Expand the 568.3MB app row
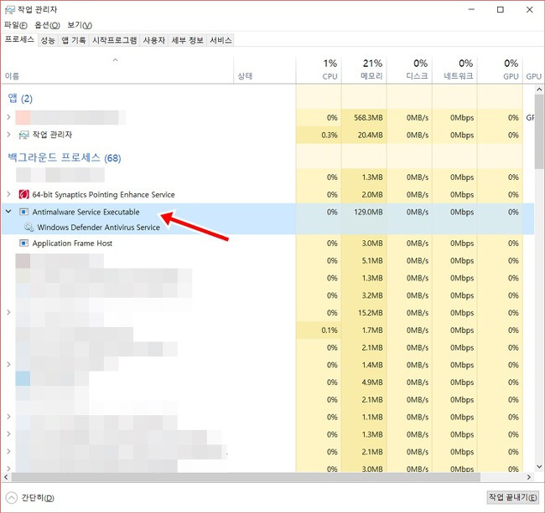Screen dimensions: 545x513 [x=8, y=117]
